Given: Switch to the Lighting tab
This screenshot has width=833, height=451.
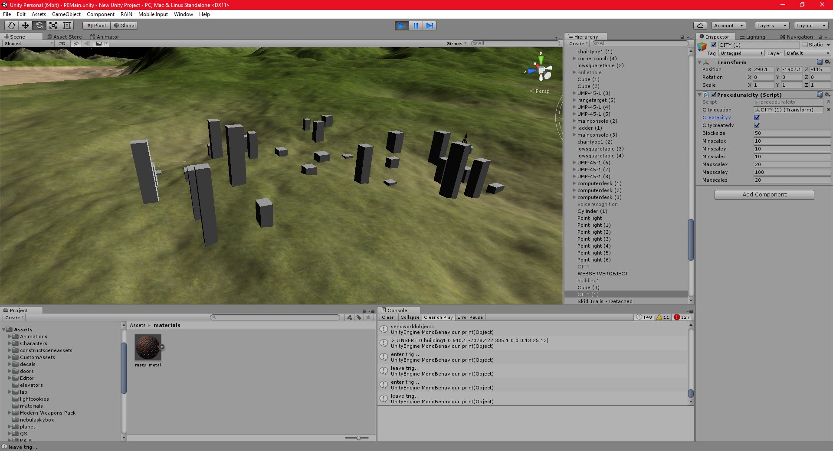Looking at the screenshot, I should (x=752, y=37).
